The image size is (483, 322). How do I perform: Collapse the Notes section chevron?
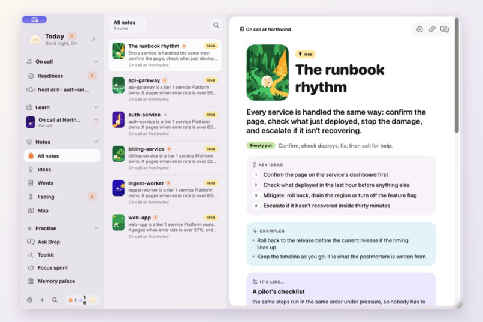[x=96, y=142]
